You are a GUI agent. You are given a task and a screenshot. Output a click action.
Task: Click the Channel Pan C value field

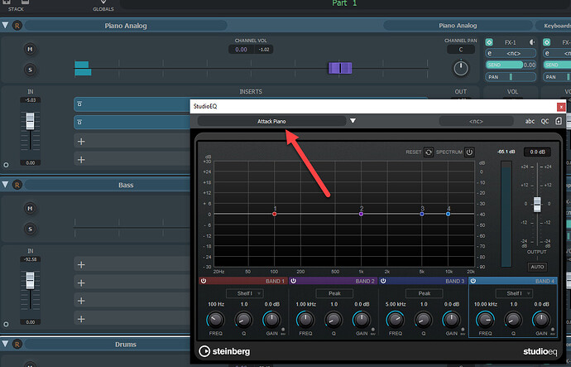[x=461, y=50]
